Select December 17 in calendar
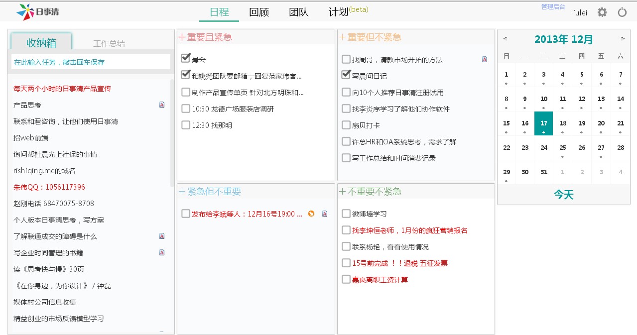This screenshot has height=335, width=637. point(544,123)
